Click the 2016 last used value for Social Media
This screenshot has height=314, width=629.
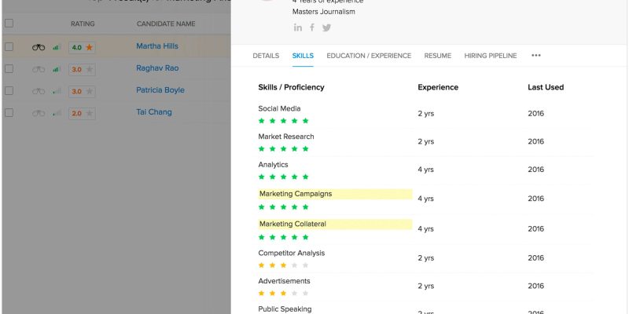click(536, 113)
